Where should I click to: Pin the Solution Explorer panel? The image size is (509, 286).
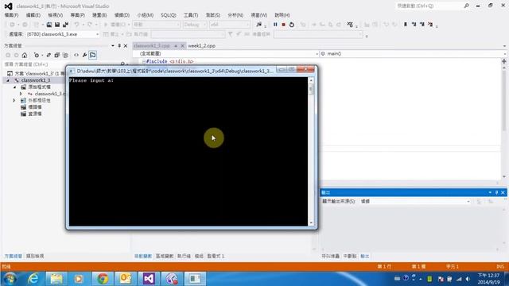119,46
